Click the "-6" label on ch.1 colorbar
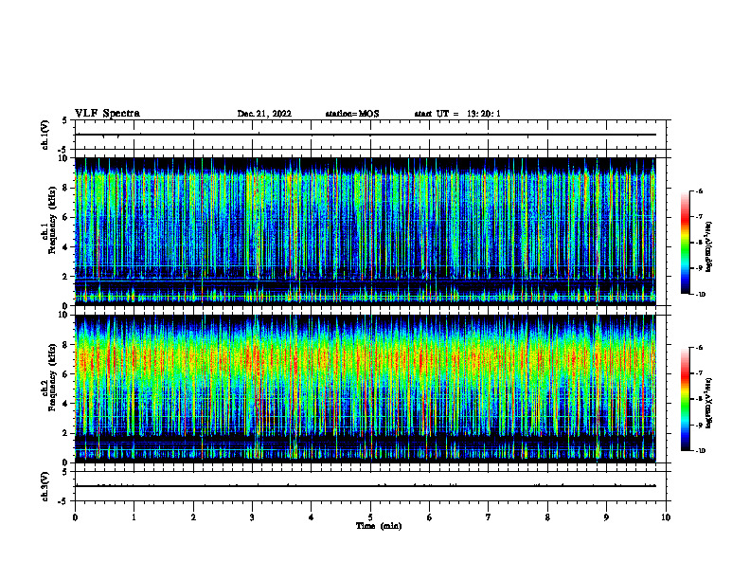Viewport: 750px width, 580px height. tap(699, 190)
